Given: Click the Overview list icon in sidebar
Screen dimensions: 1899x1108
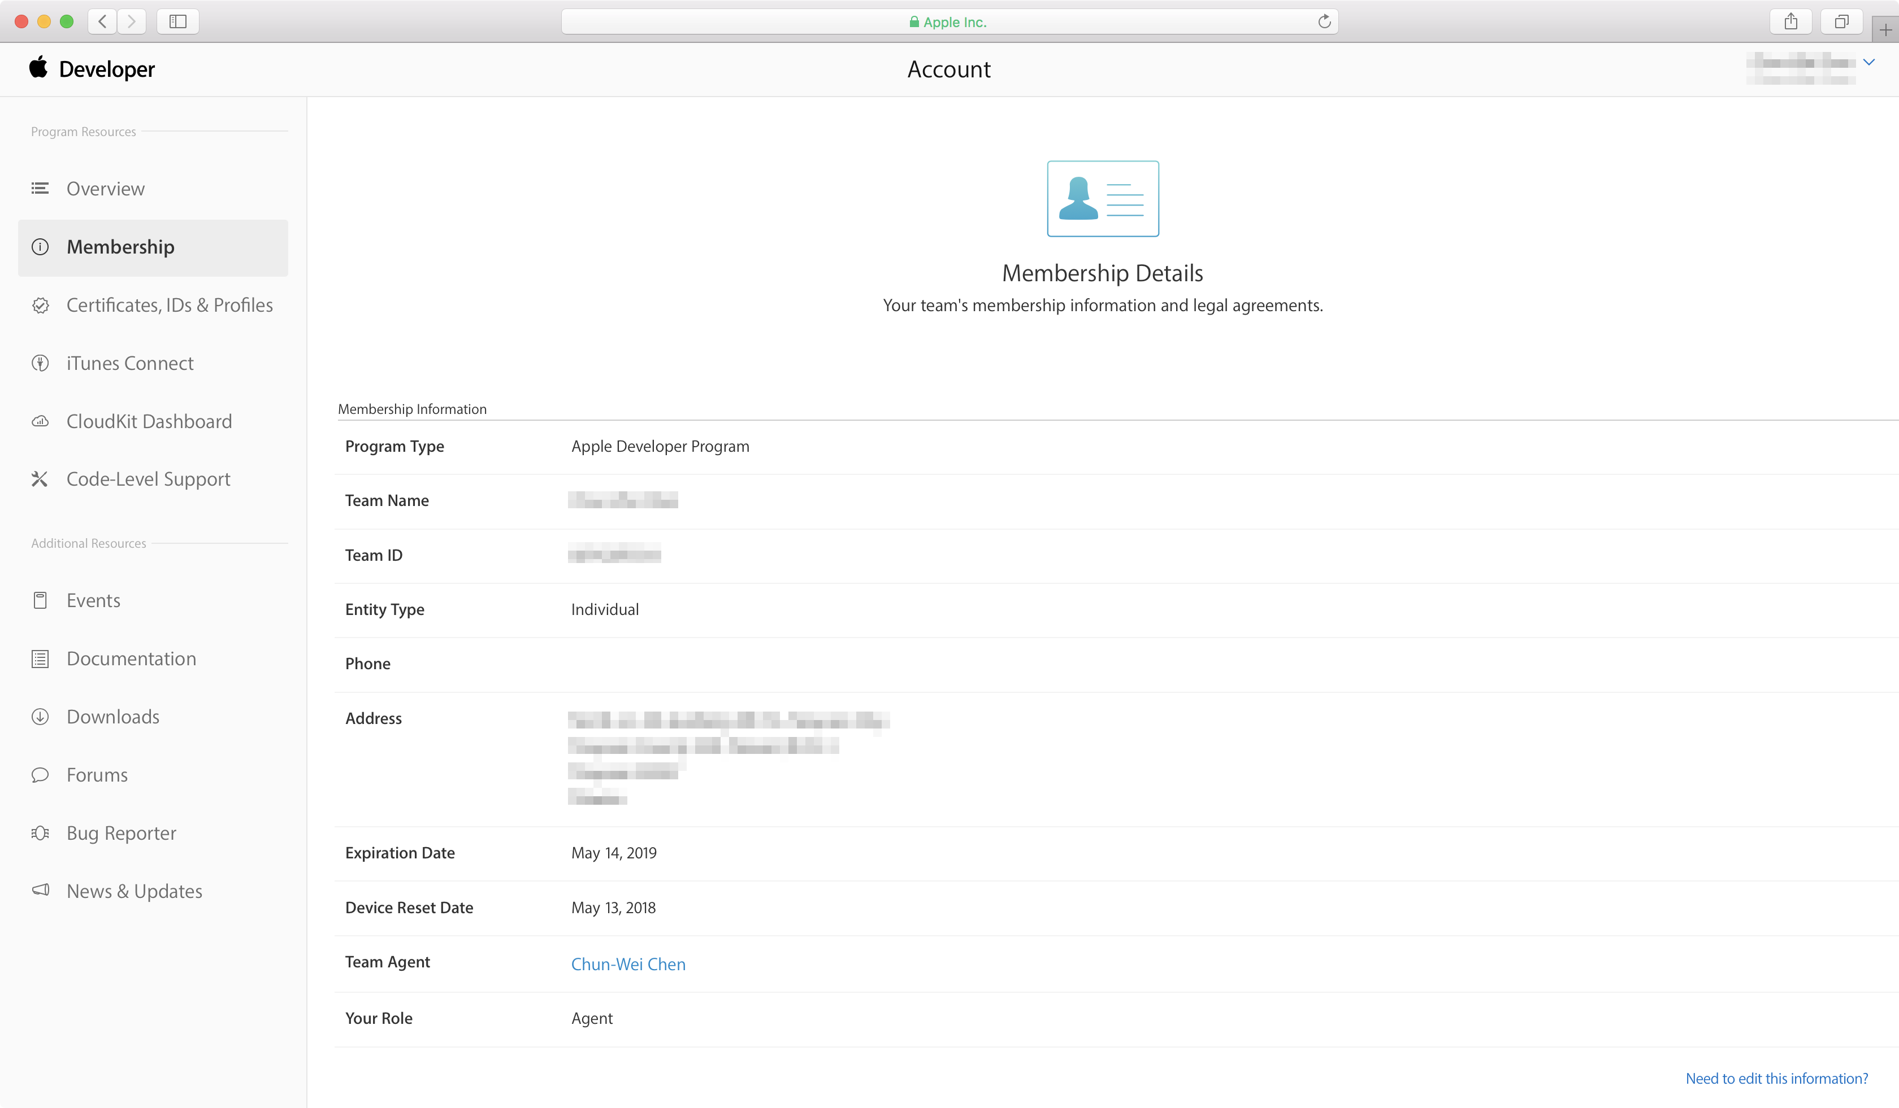Looking at the screenshot, I should (x=40, y=188).
